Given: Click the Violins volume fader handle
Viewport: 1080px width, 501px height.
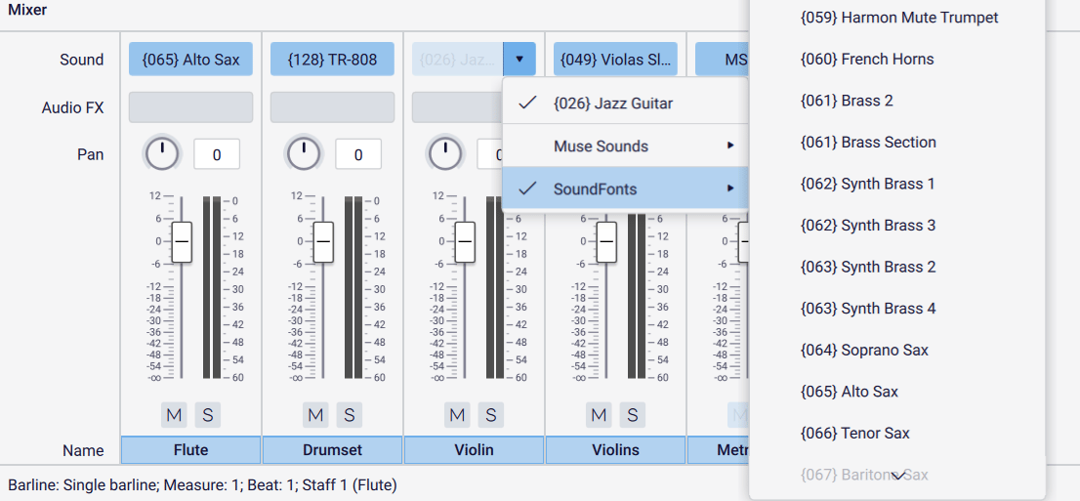Looking at the screenshot, I should [x=606, y=242].
